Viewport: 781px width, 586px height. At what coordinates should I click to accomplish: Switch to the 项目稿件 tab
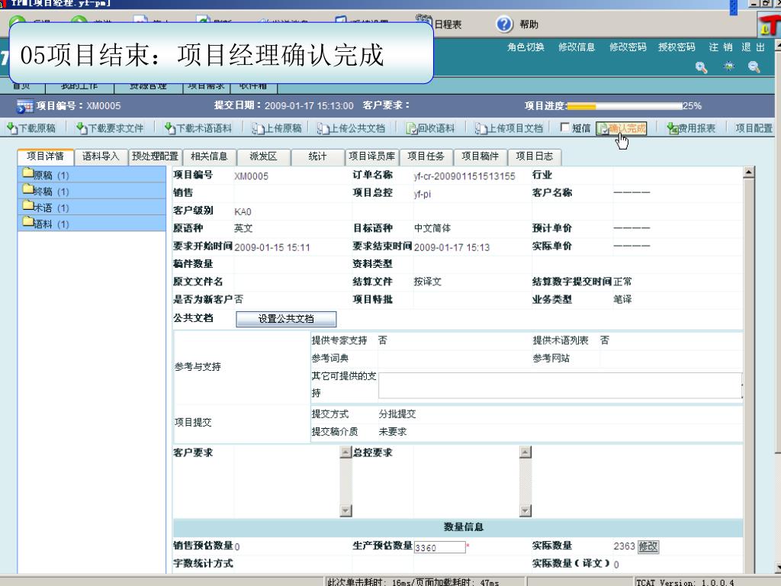(x=480, y=156)
